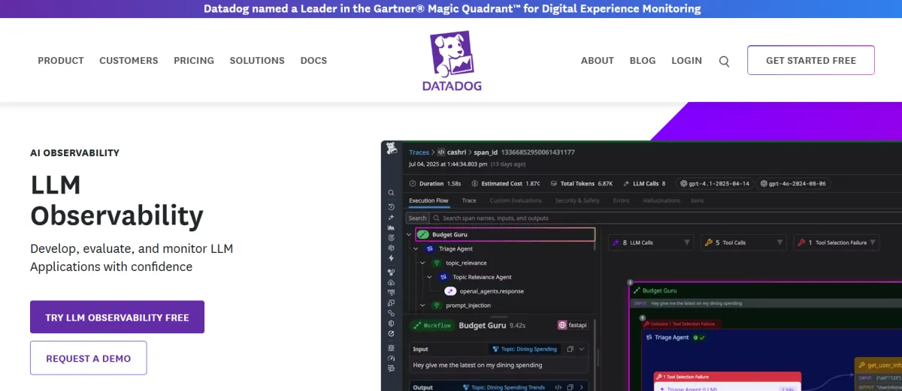The width and height of the screenshot is (902, 391).
Task: Click the red wrench icon by Tool Selection Failure
Action: click(801, 242)
